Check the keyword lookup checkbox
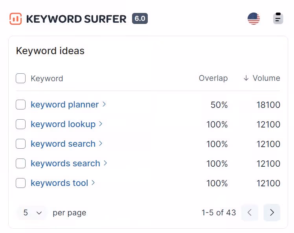294x233 pixels. tap(20, 124)
